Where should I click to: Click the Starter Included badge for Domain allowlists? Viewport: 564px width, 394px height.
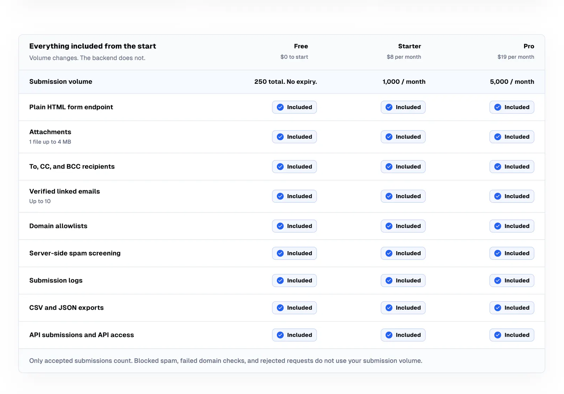pyautogui.click(x=403, y=226)
